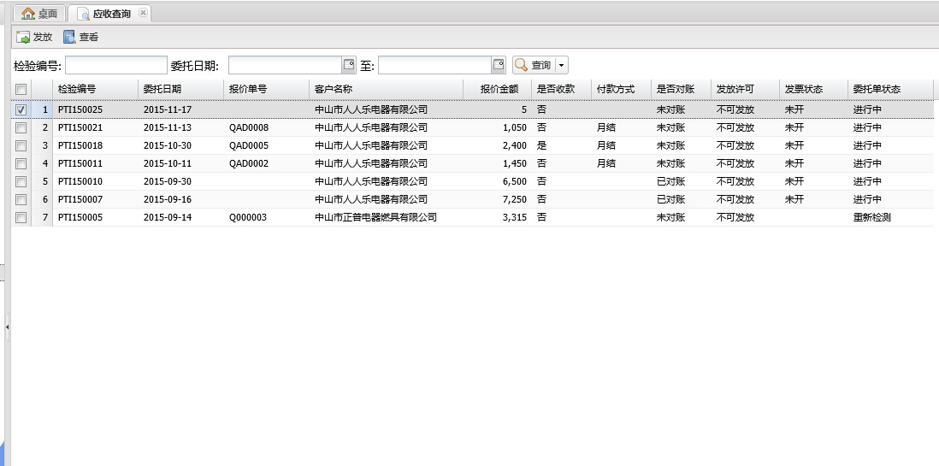
Task: Click the 发放 release icon in toolbar
Action: (x=23, y=37)
